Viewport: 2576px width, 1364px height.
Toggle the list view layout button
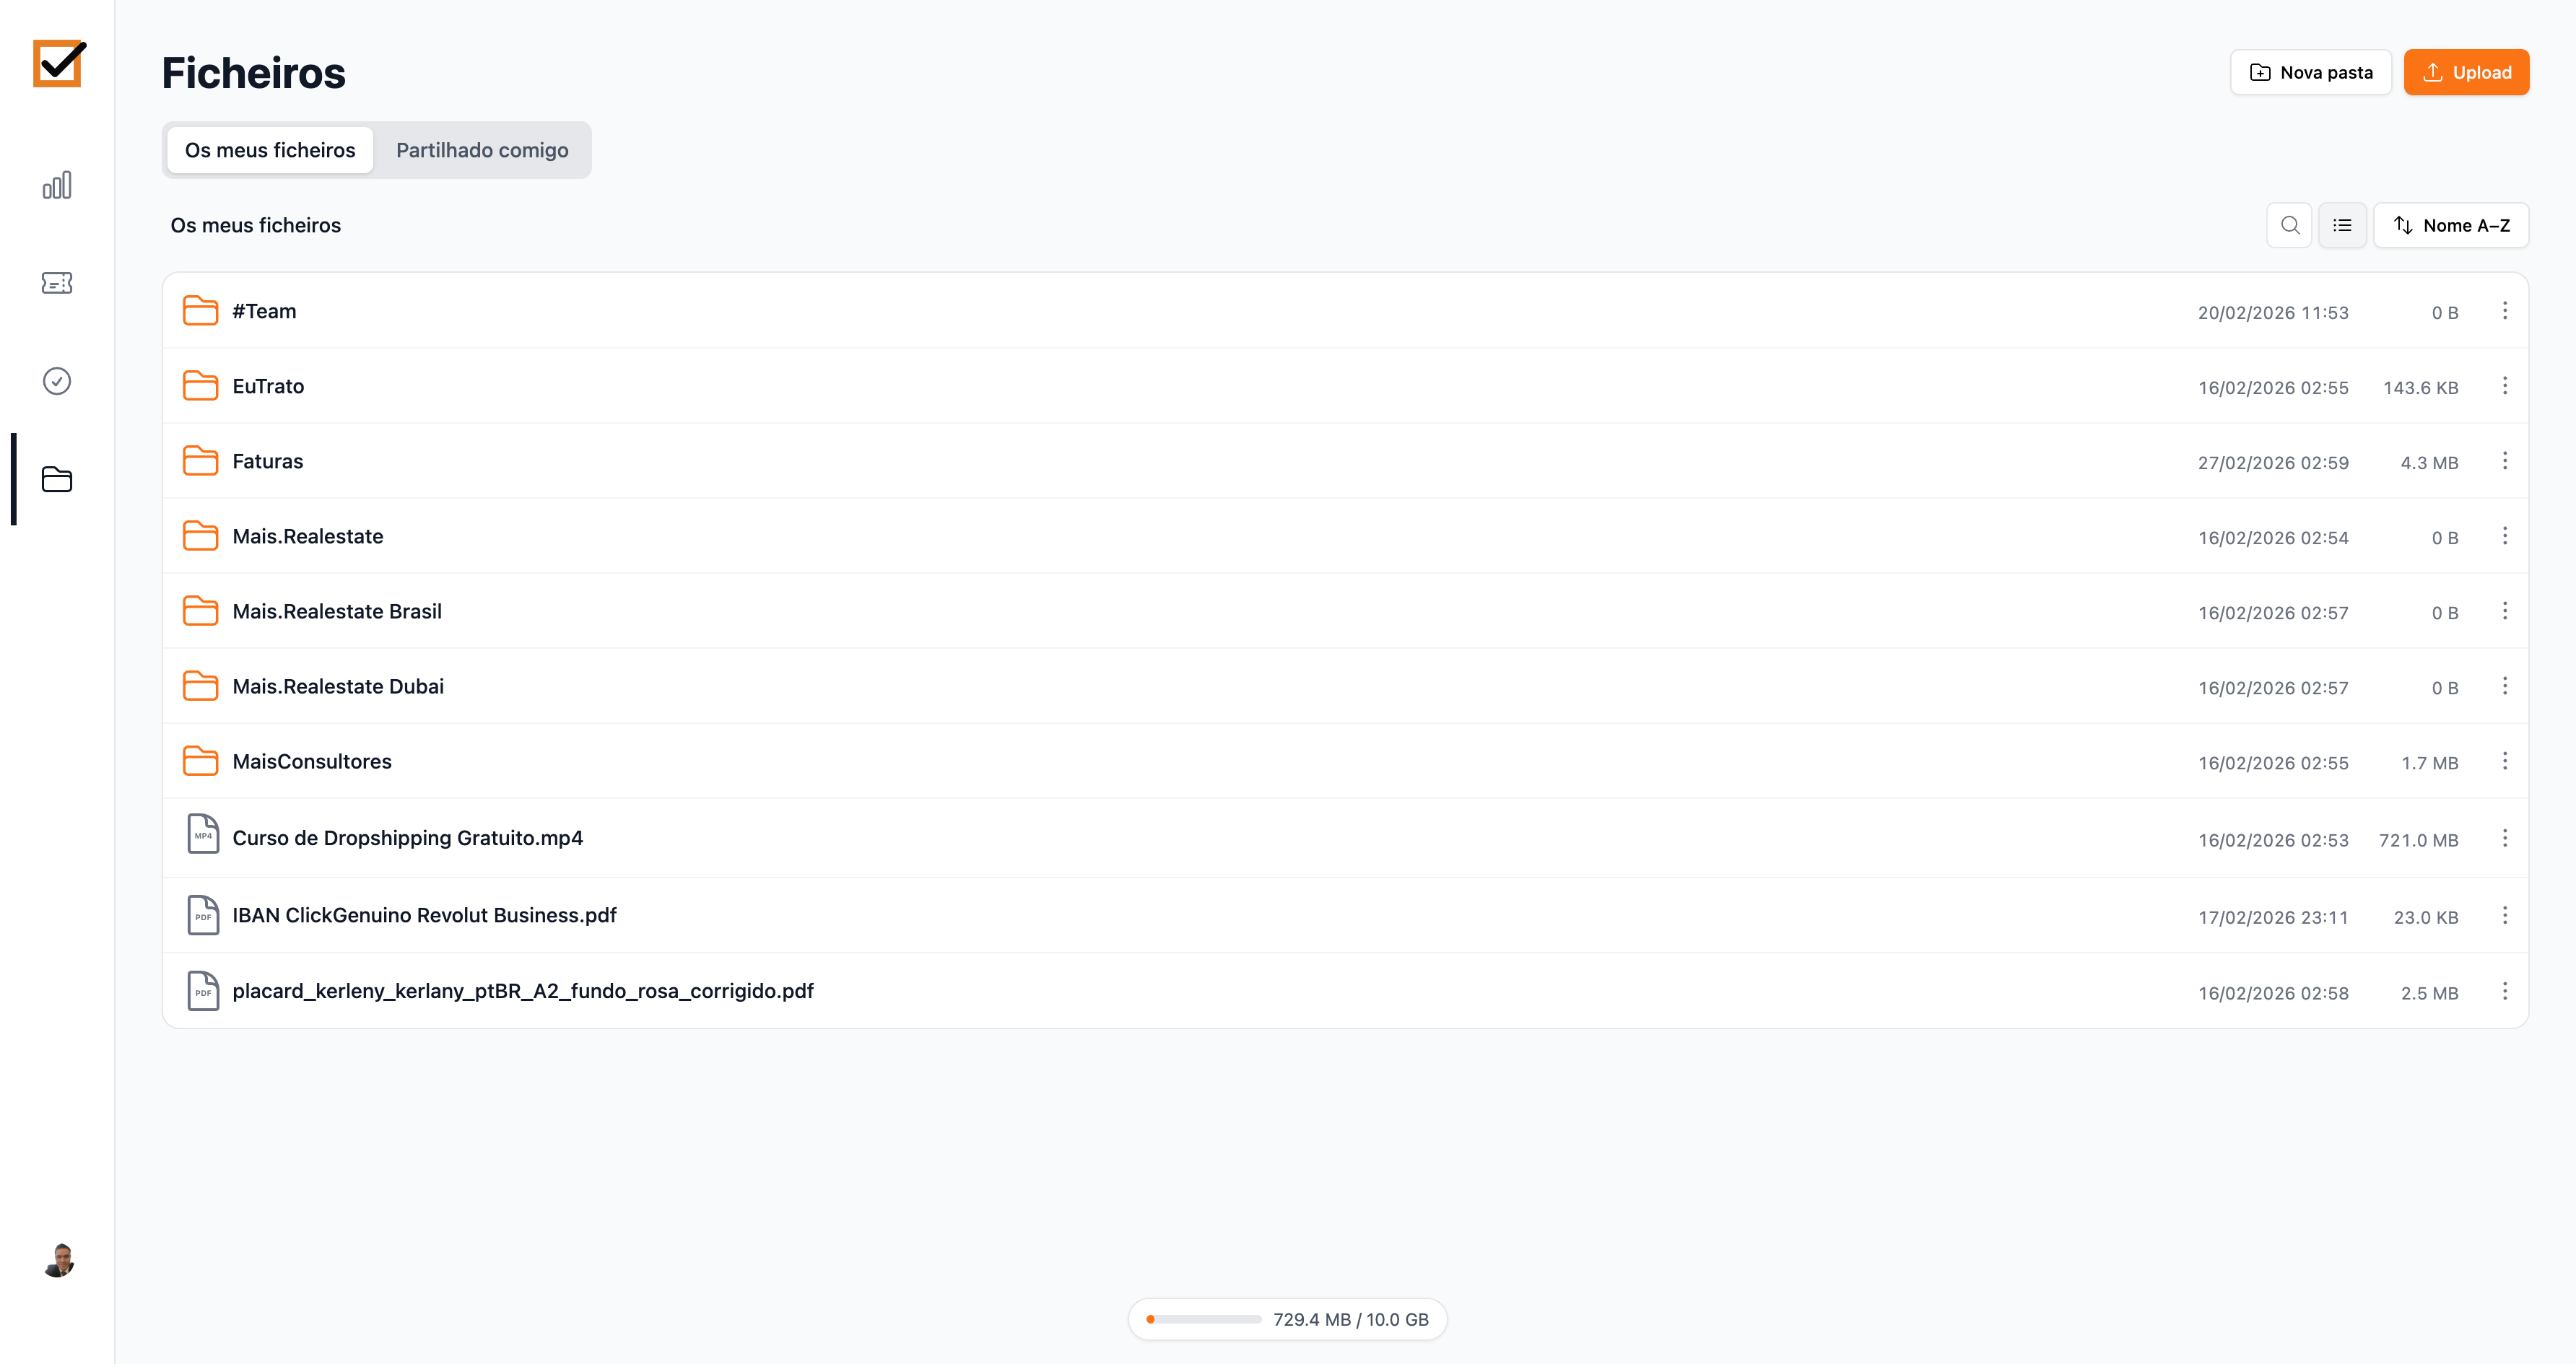[x=2342, y=225]
